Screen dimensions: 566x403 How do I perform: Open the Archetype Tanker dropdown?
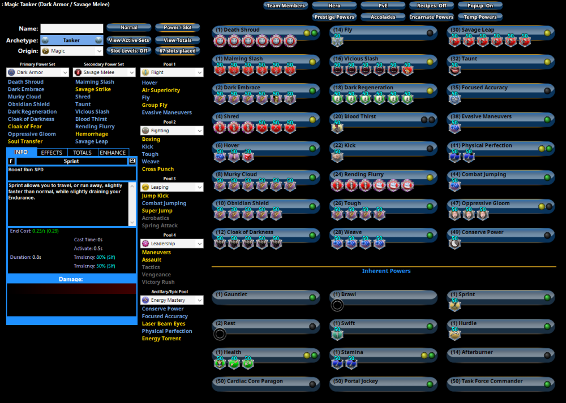[71, 40]
